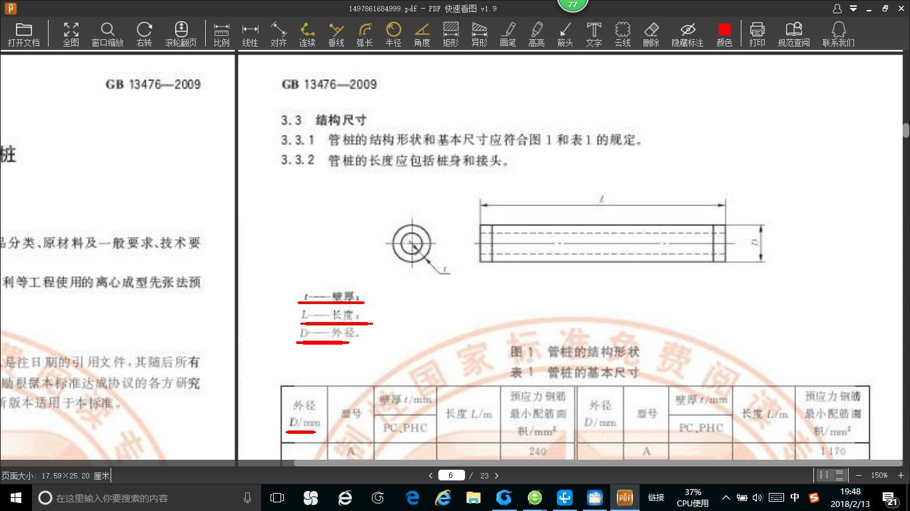Select the 画笔 pen tool
The width and height of the screenshot is (910, 511).
click(508, 35)
